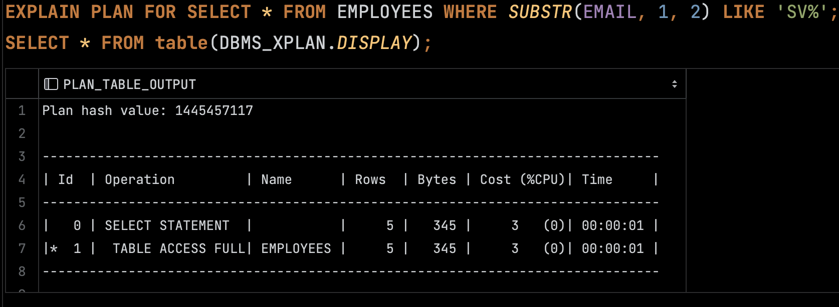Click the column icon beside PLAN_TABLE_OUTPUT
This screenshot has height=307, width=839.
[x=51, y=84]
